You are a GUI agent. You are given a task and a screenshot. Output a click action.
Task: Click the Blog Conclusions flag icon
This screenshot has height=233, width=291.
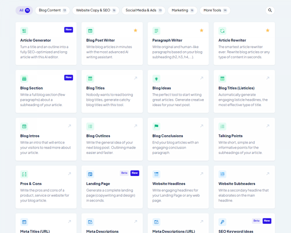tap(156, 127)
